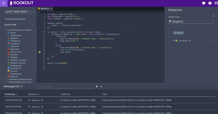
Task: Open the Snapshot breakpoint type dropdown
Action: click(191, 21)
